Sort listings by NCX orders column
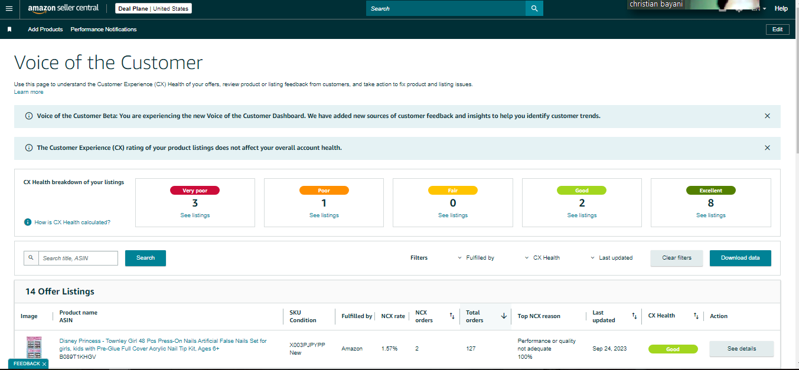Image resolution: width=799 pixels, height=370 pixels. coord(452,316)
